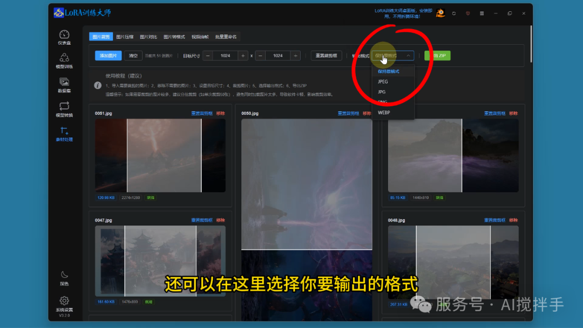This screenshot has width=583, height=328.
Task: Decrease the target height with minus
Action: 260,56
